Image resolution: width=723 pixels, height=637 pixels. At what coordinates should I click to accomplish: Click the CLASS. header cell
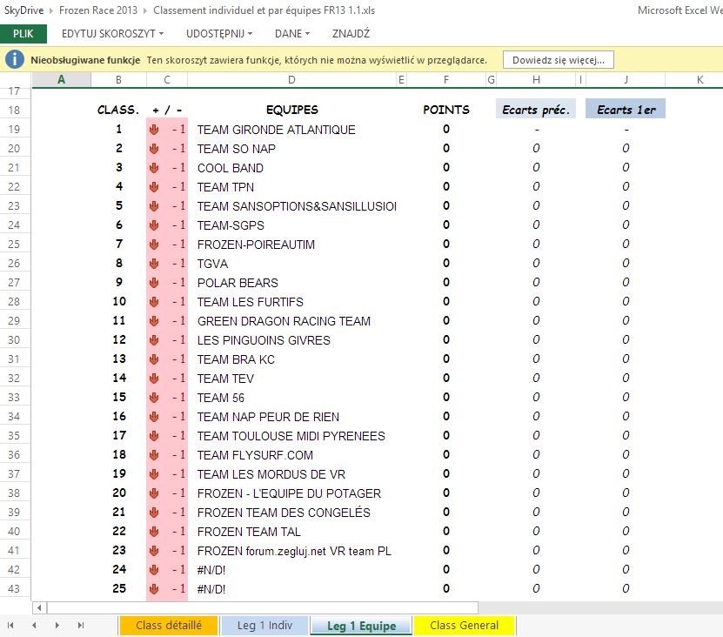point(118,110)
